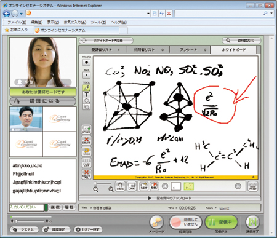Click the DRAG hand icon
The height and width of the screenshot is (238, 277).
(120, 186)
